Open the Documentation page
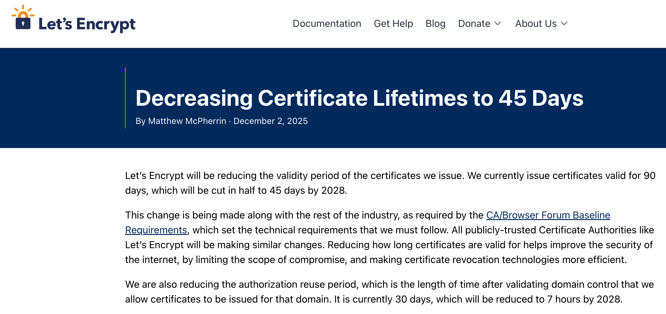This screenshot has height=314, width=666. (x=327, y=23)
